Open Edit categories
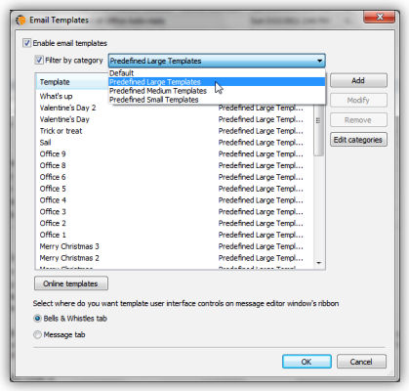The width and height of the screenshot is (409, 391). (358, 140)
